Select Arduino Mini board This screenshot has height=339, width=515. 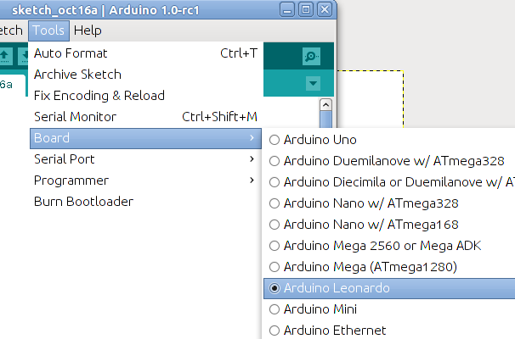[x=389, y=309]
